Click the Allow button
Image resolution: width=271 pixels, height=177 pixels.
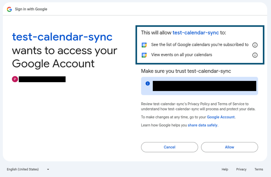(x=230, y=147)
